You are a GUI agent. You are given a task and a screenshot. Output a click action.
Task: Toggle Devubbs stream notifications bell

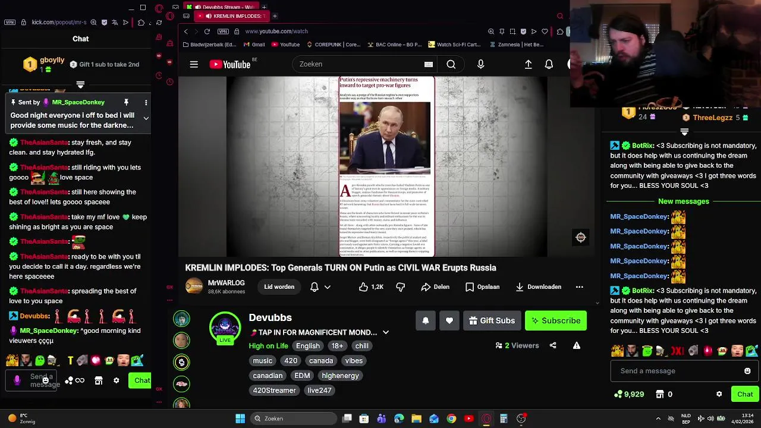(426, 321)
